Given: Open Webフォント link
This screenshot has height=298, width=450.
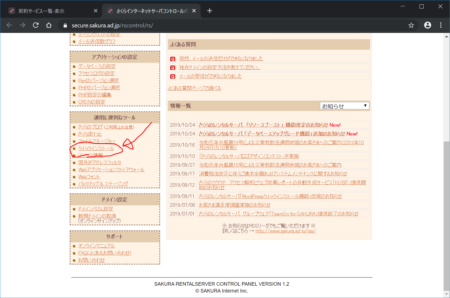Looking at the screenshot, I should (x=89, y=177).
